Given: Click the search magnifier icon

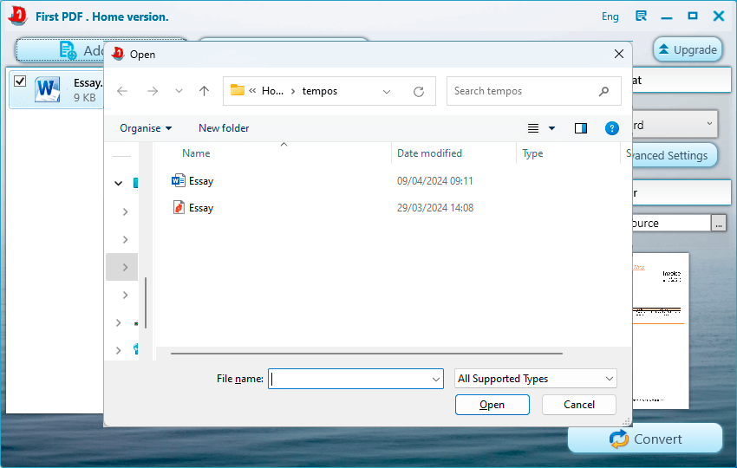Looking at the screenshot, I should point(604,91).
